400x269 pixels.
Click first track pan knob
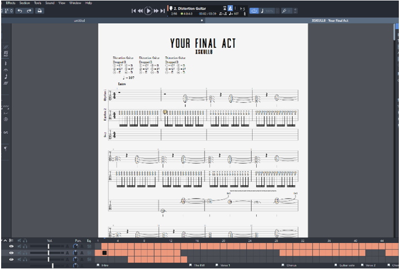[x=76, y=246]
